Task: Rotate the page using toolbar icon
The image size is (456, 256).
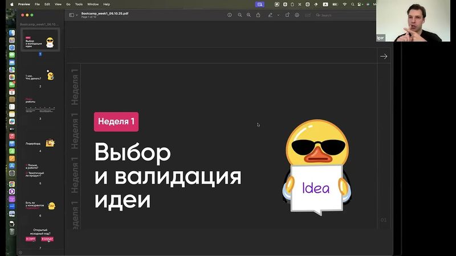Action: pyautogui.click(x=287, y=15)
